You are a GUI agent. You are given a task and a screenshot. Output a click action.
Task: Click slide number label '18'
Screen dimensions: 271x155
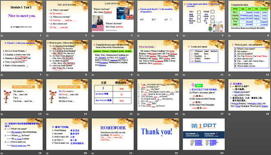[268, 114]
